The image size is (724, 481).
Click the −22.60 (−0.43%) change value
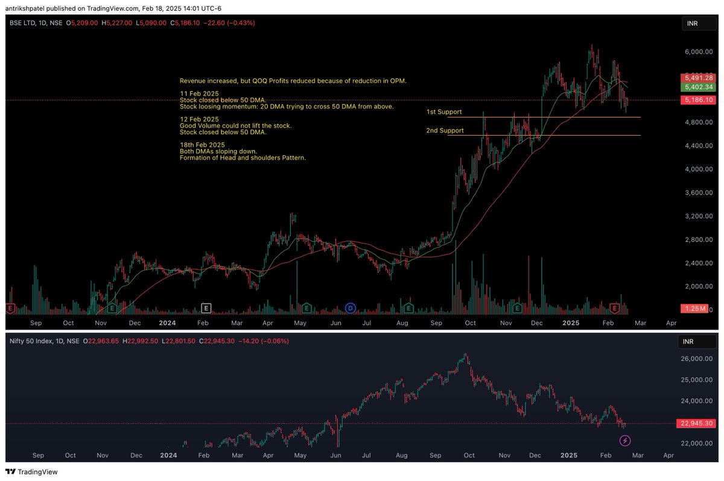pos(230,23)
